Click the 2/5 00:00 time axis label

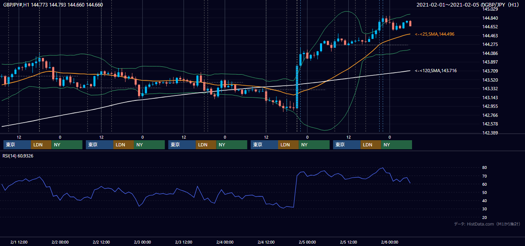307,242
